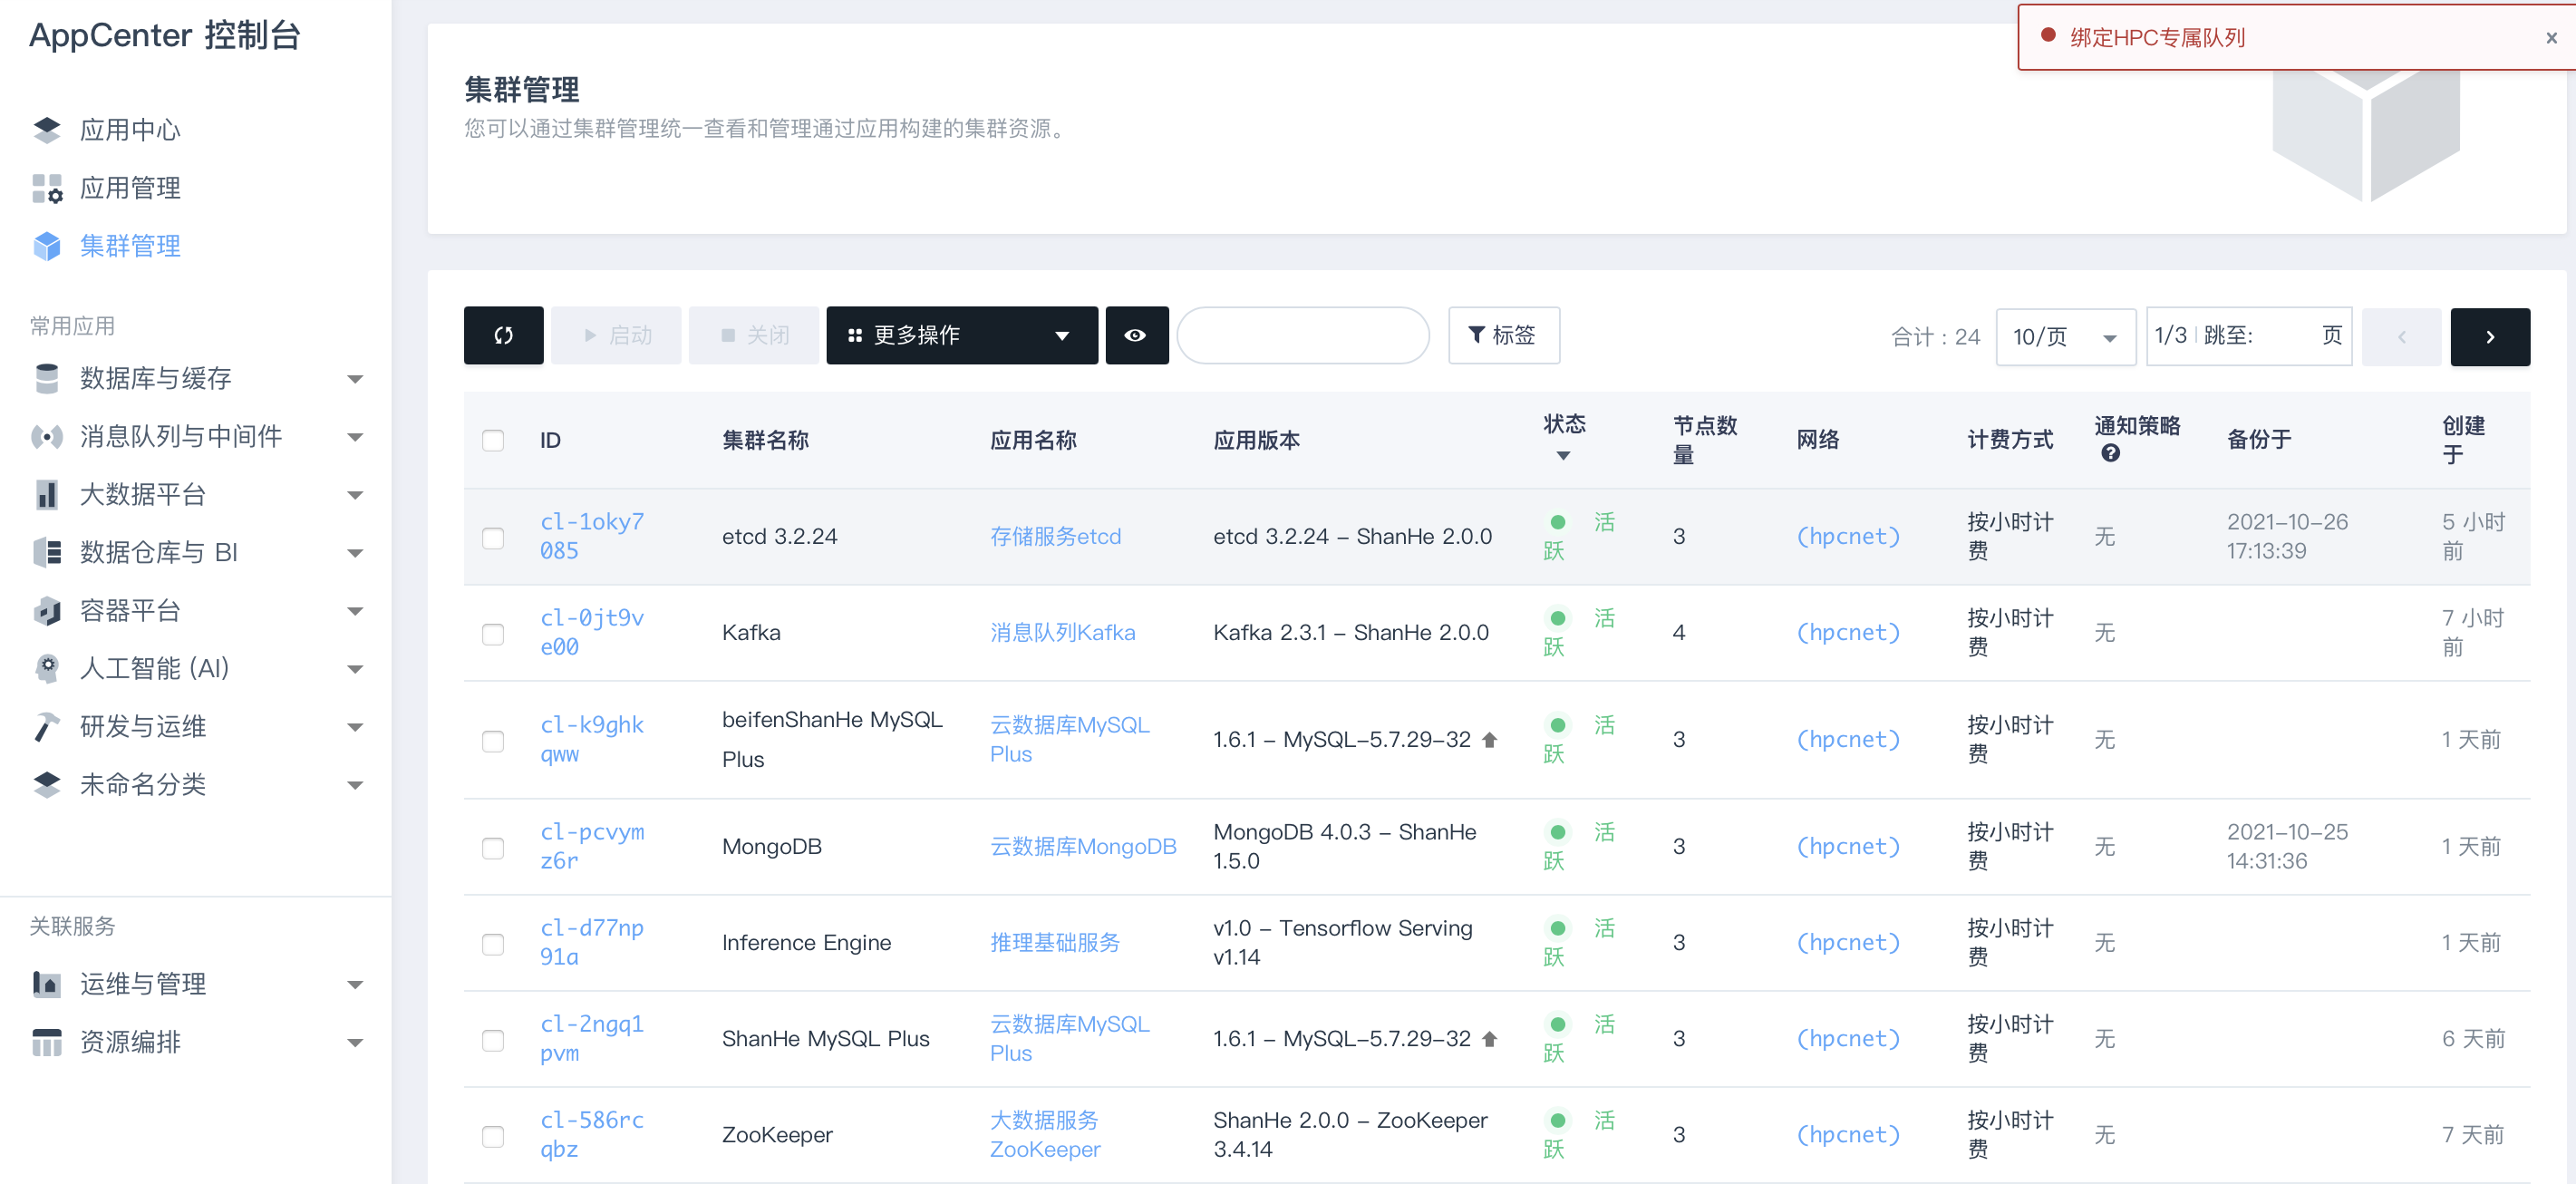This screenshot has height=1184, width=2576.
Task: Click the 关闭 button
Action: [754, 335]
